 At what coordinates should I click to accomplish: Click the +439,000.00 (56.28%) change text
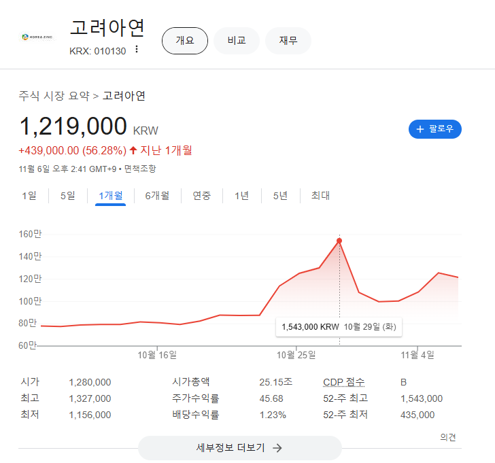(73, 150)
